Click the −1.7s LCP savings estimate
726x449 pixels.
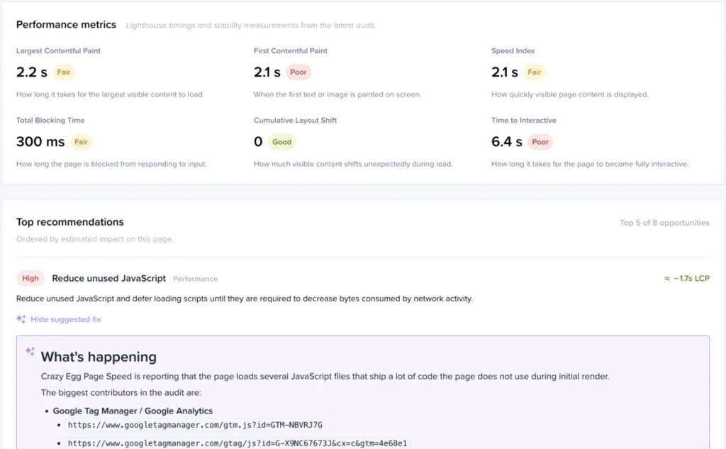[686, 279]
